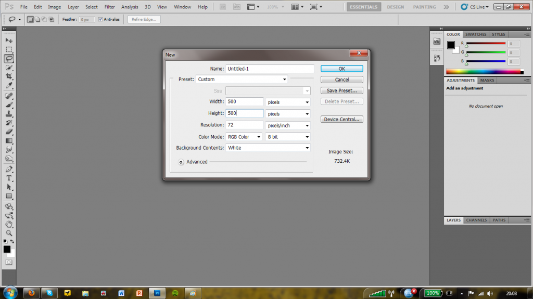Open Firefox from the taskbar
This screenshot has width=533, height=299.
pos(32,293)
